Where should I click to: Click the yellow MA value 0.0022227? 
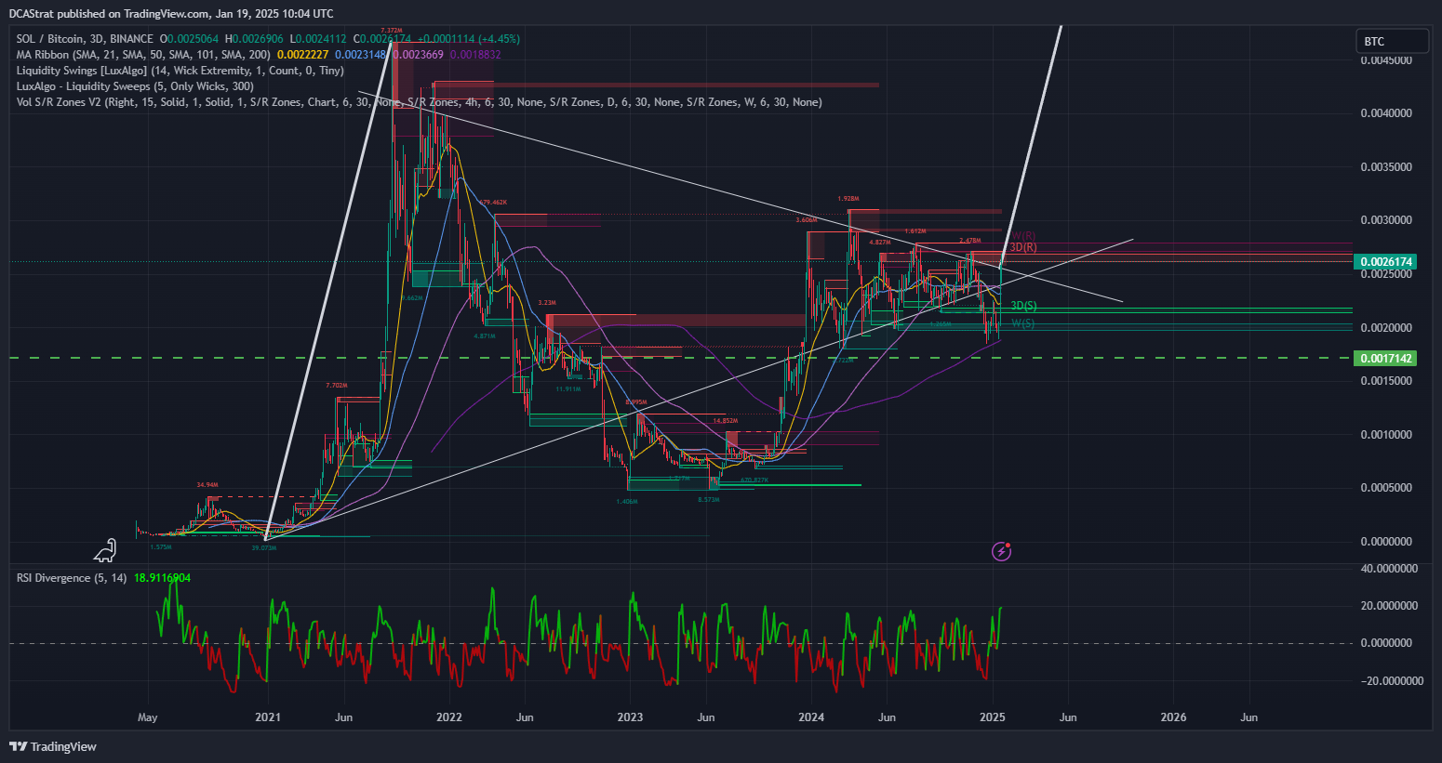[x=303, y=55]
